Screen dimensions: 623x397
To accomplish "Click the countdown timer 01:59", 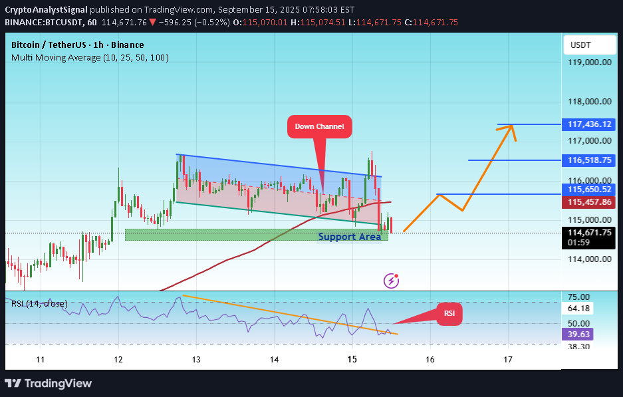I will 578,243.
